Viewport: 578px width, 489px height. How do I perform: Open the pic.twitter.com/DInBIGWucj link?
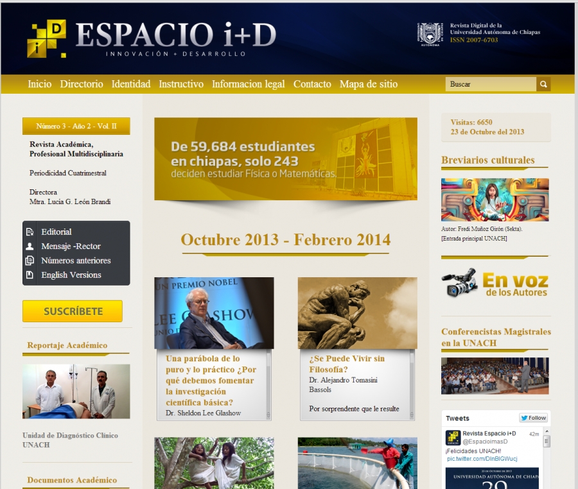[482, 459]
